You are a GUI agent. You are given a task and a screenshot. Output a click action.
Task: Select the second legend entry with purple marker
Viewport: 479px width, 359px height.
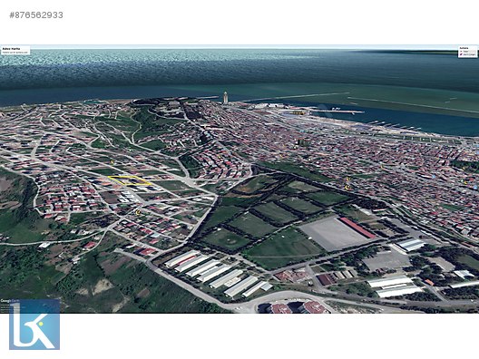[467, 54]
